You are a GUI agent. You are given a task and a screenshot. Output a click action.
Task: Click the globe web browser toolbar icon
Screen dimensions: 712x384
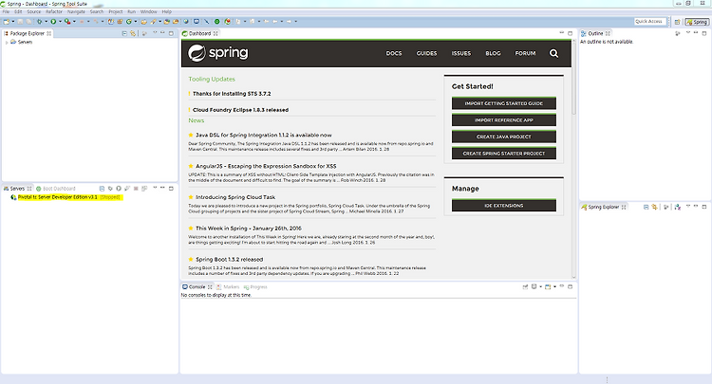pyautogui.click(x=186, y=21)
